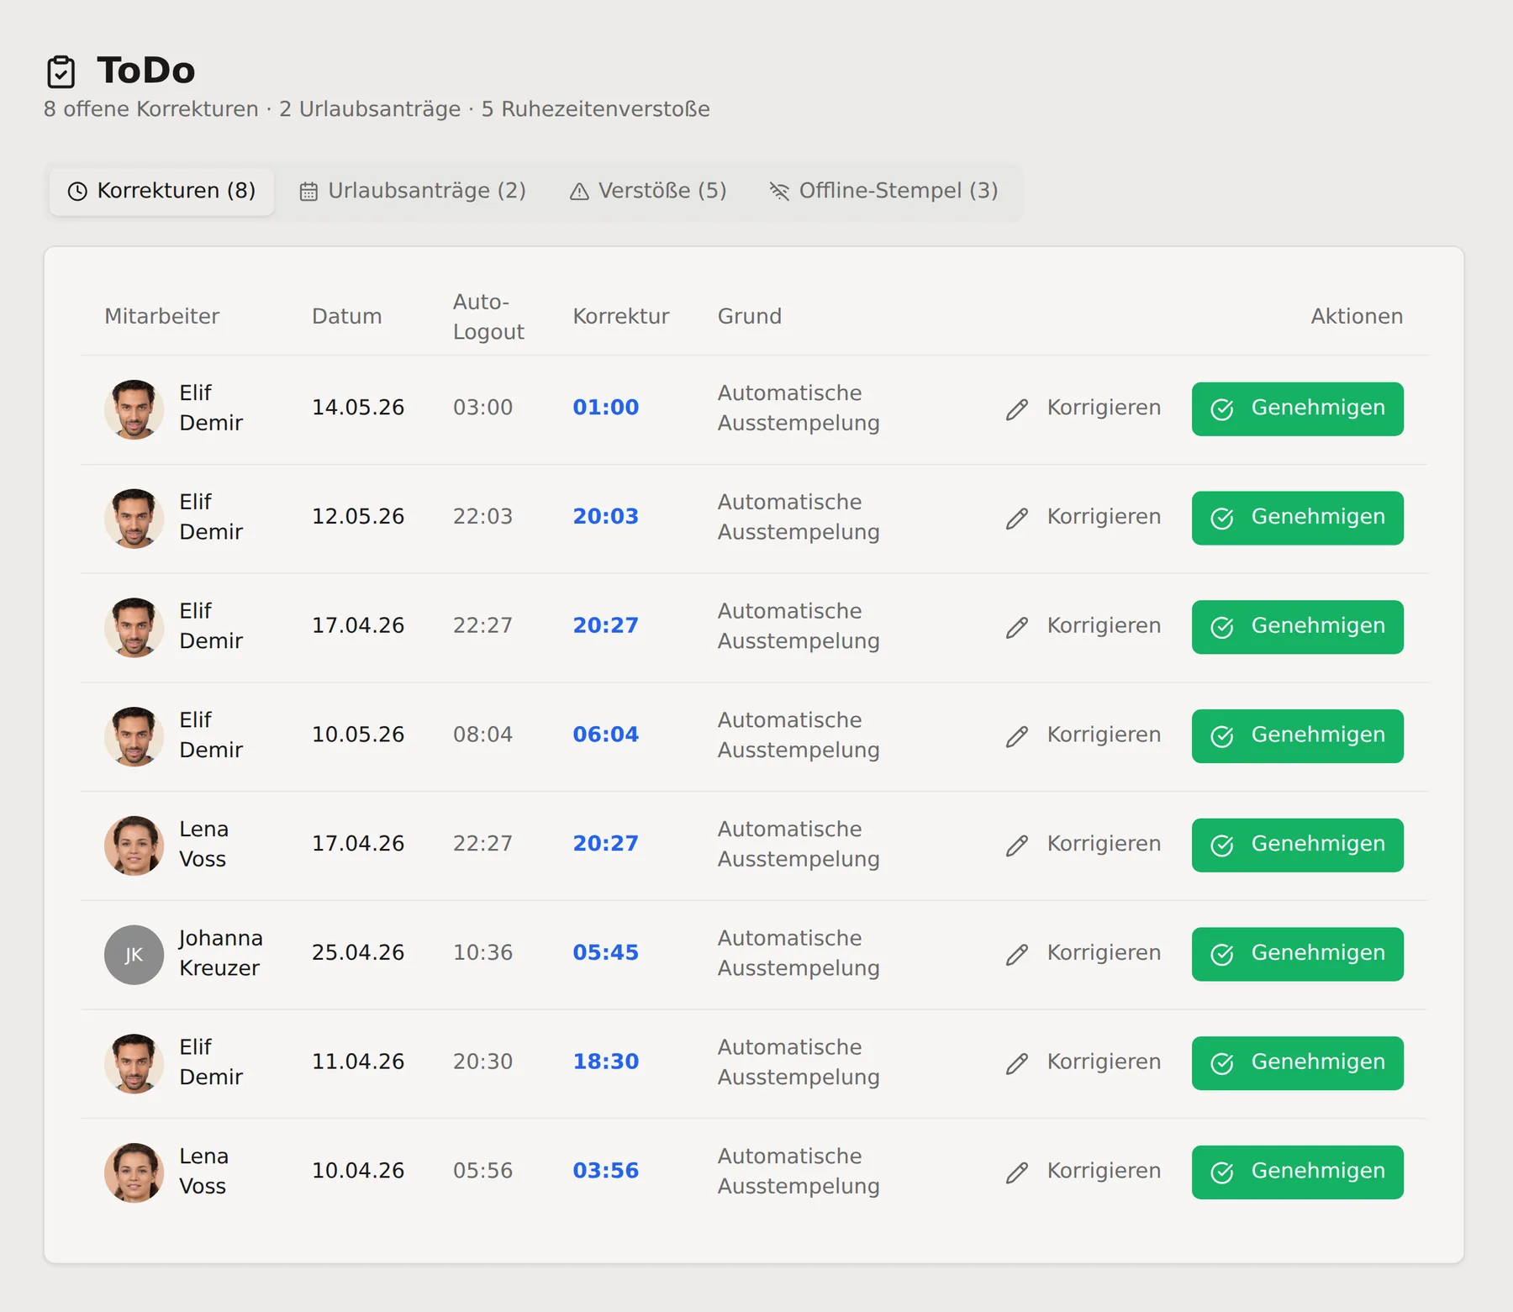Viewport: 1513px width, 1312px height.
Task: Approve Johanna Kreuzer's 25.04.26 correction
Action: pos(1297,954)
